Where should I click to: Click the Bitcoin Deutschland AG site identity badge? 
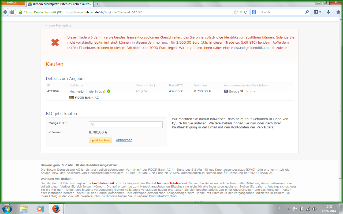coord(40,12)
